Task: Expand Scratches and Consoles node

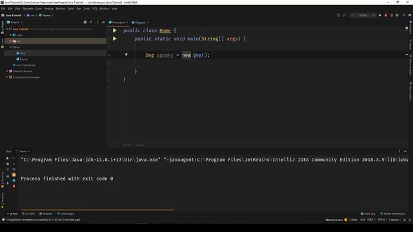Action: click(x=7, y=77)
